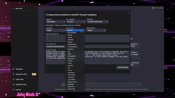Choose the Frank voice tone

click(75, 63)
